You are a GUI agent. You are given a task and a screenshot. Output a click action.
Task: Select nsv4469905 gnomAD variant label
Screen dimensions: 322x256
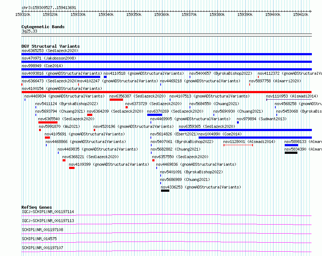tap(190, 119)
